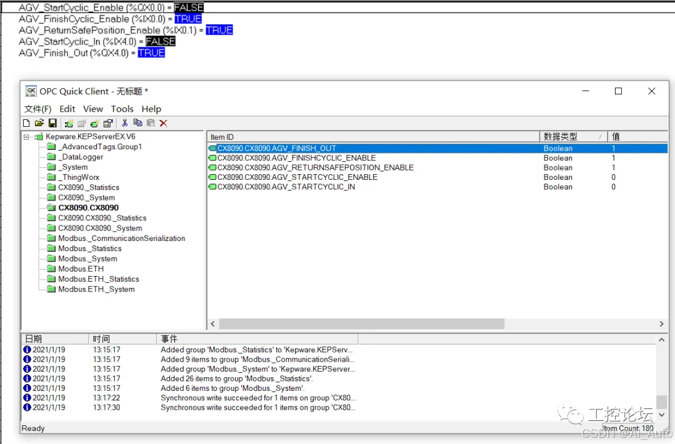Screen dimensions: 675x444
Task: Click the AGV_StartCyclic_Enable FALSE value
Action: click(x=189, y=7)
